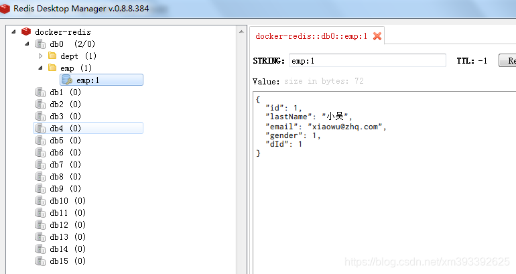Click the db13 database icon
This screenshot has width=516, height=274.
(x=40, y=237)
